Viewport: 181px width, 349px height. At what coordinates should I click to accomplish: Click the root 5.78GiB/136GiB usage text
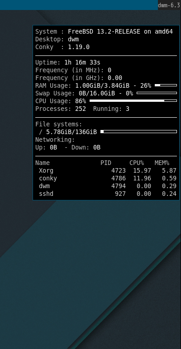(71, 132)
